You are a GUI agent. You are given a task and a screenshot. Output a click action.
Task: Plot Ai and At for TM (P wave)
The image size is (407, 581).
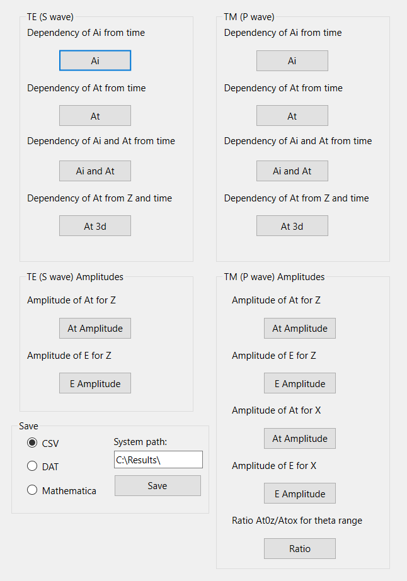tap(292, 171)
